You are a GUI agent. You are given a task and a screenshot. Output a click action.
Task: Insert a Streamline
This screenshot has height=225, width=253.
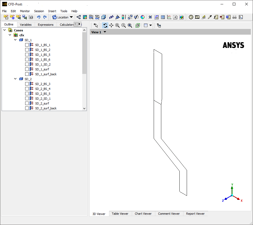(x=91, y=17)
